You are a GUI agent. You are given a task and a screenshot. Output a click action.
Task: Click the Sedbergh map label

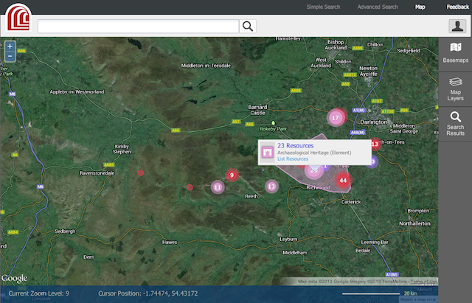click(x=65, y=231)
